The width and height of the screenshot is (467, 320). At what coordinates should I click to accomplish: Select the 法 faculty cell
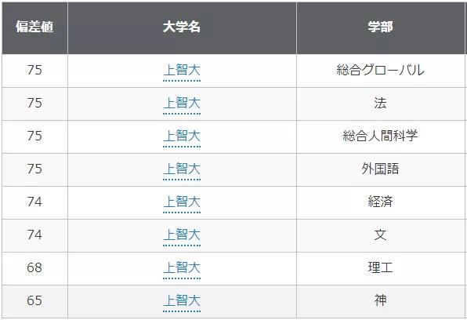point(380,104)
